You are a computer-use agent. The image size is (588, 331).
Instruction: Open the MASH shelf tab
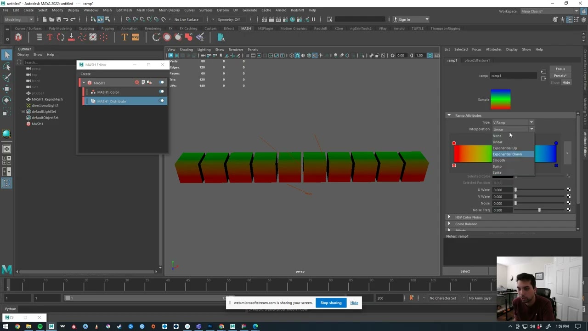pos(246,29)
